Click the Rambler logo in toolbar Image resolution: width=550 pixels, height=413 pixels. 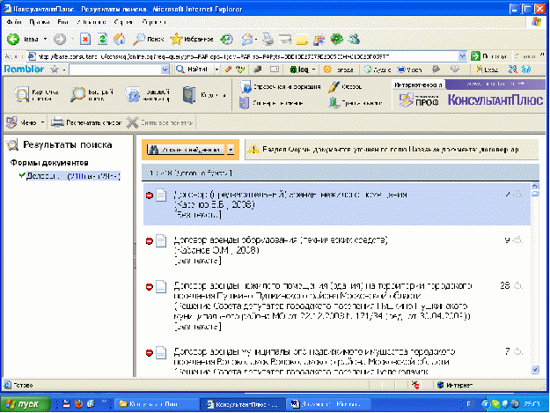(x=25, y=69)
